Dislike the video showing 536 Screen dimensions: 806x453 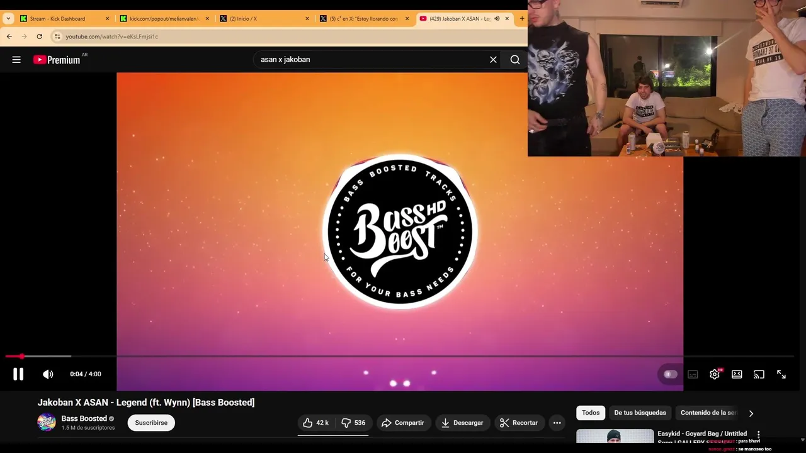(353, 423)
